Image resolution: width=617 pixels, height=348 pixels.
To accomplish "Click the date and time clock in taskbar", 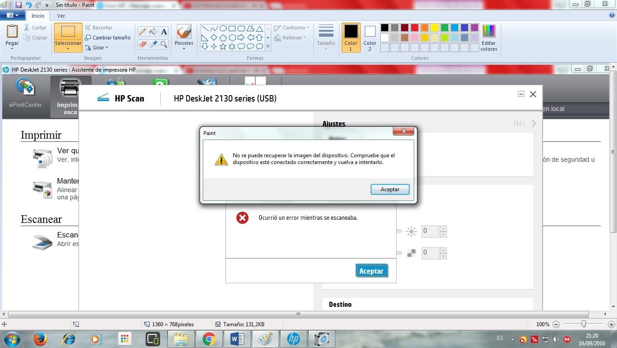I will click(x=592, y=339).
